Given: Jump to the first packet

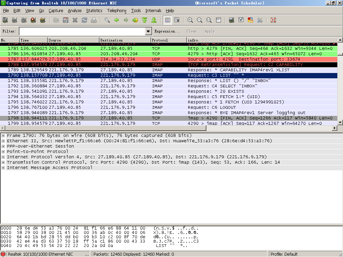Looking at the screenshot, I should coord(145,20).
